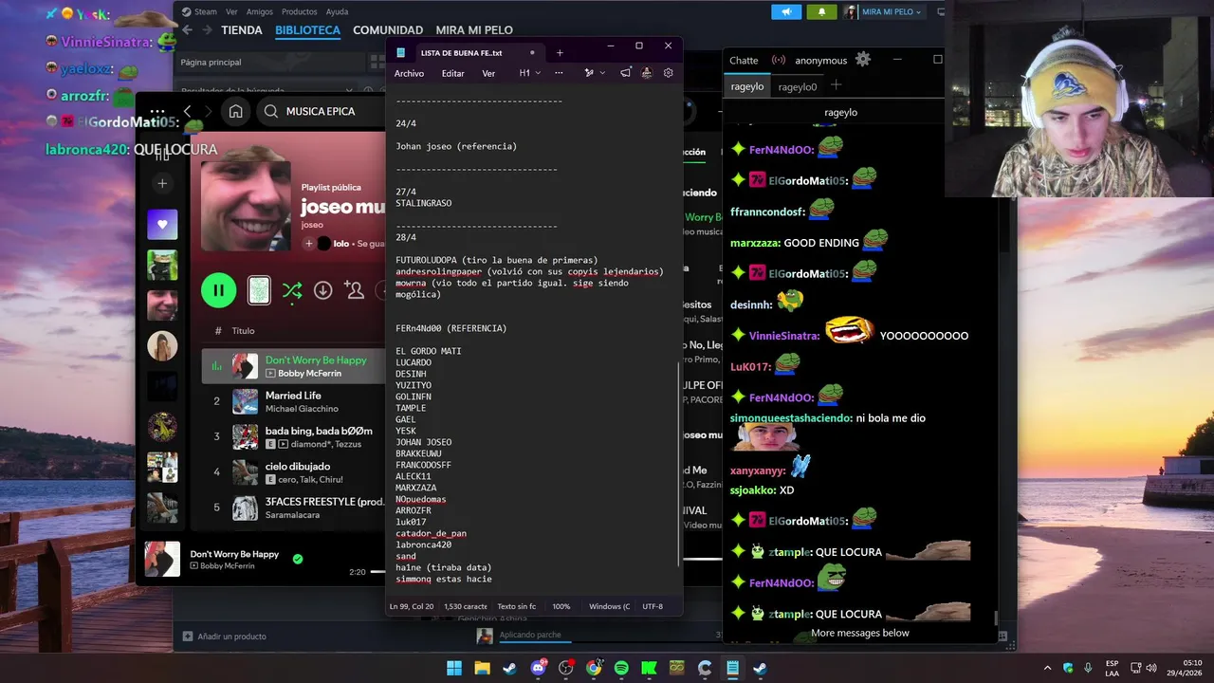Open the Notepad formatting overflow dots
This screenshot has height=683, width=1214.
click(559, 73)
